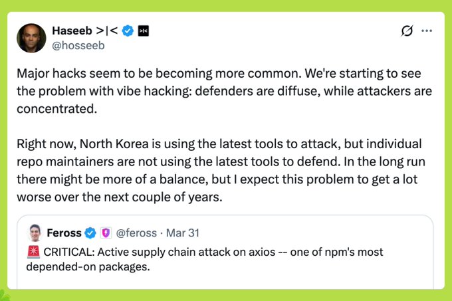Click the Feross display name in quote

[64, 233]
